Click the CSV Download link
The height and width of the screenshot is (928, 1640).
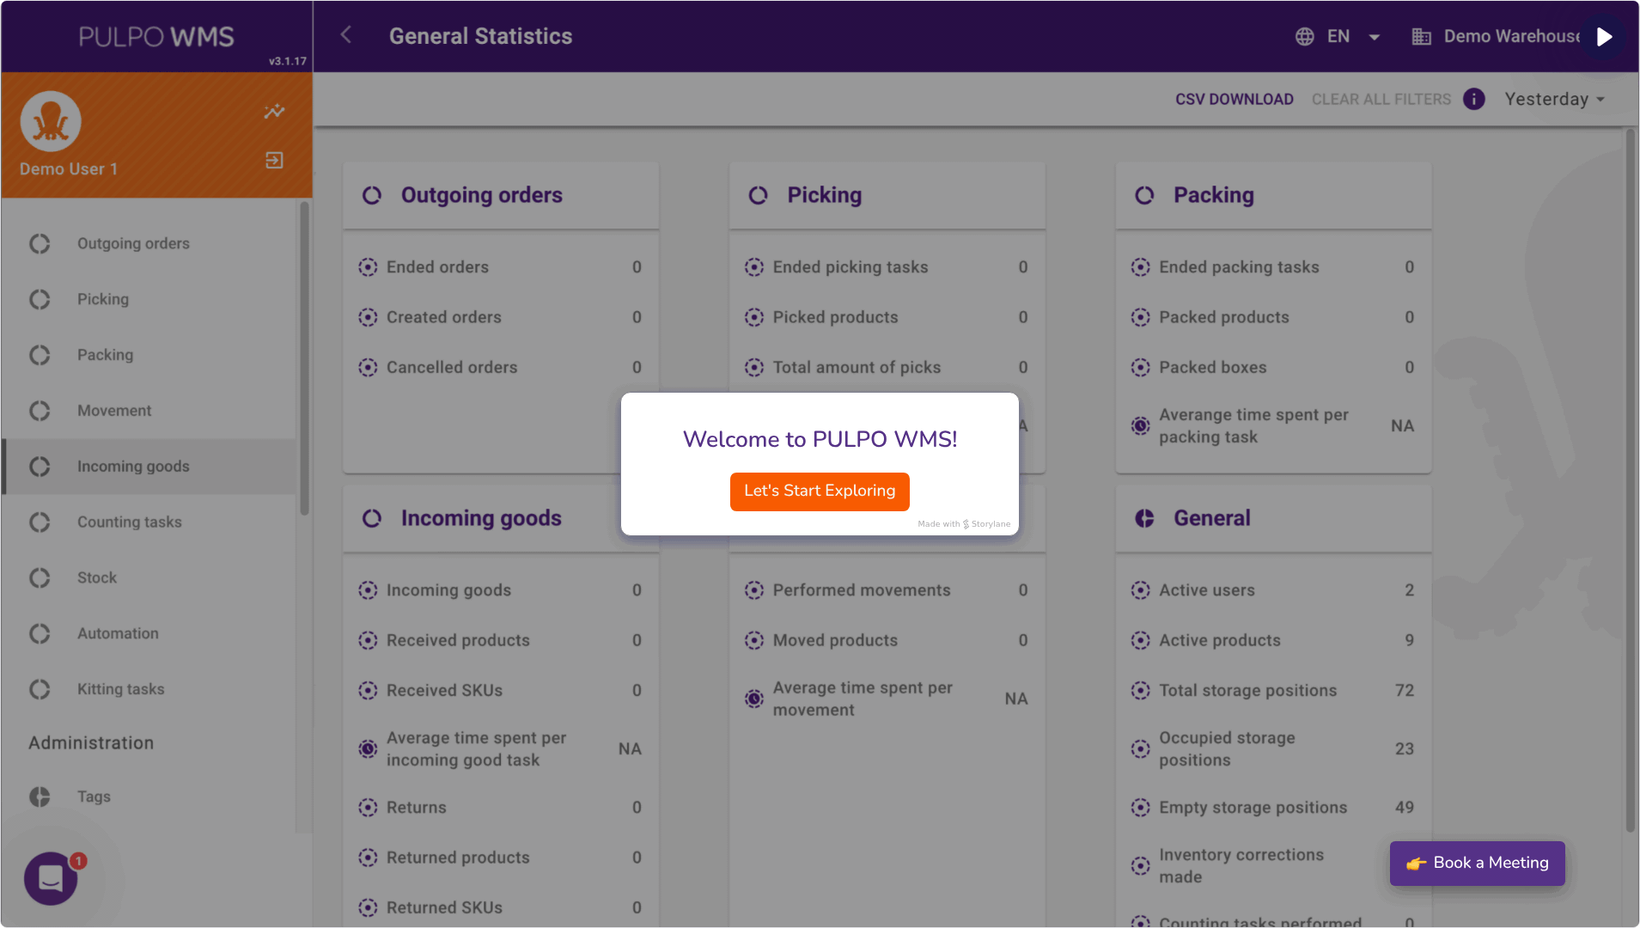[1234, 99]
